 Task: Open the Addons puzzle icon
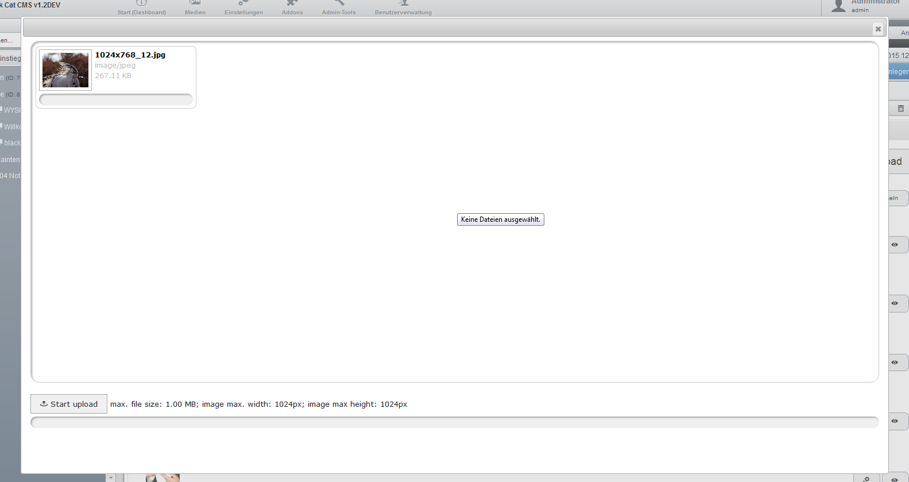point(292,3)
